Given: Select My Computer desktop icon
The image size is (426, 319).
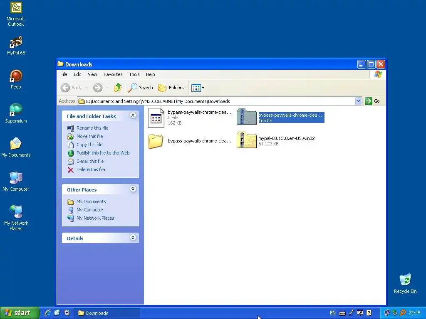Looking at the screenshot, I should (x=16, y=181).
